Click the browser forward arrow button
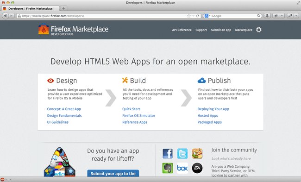 coord(12,16)
